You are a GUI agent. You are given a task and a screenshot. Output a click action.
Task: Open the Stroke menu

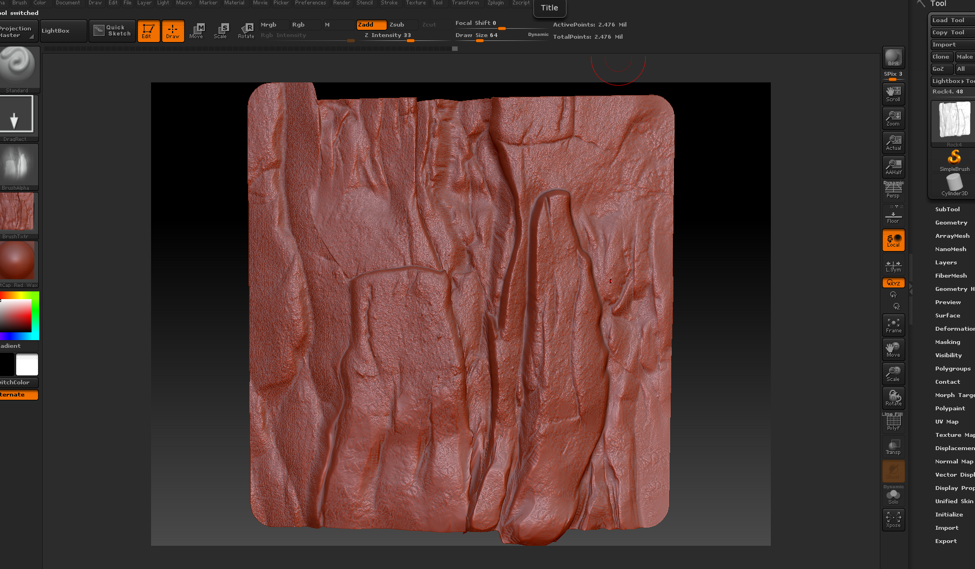click(x=389, y=3)
